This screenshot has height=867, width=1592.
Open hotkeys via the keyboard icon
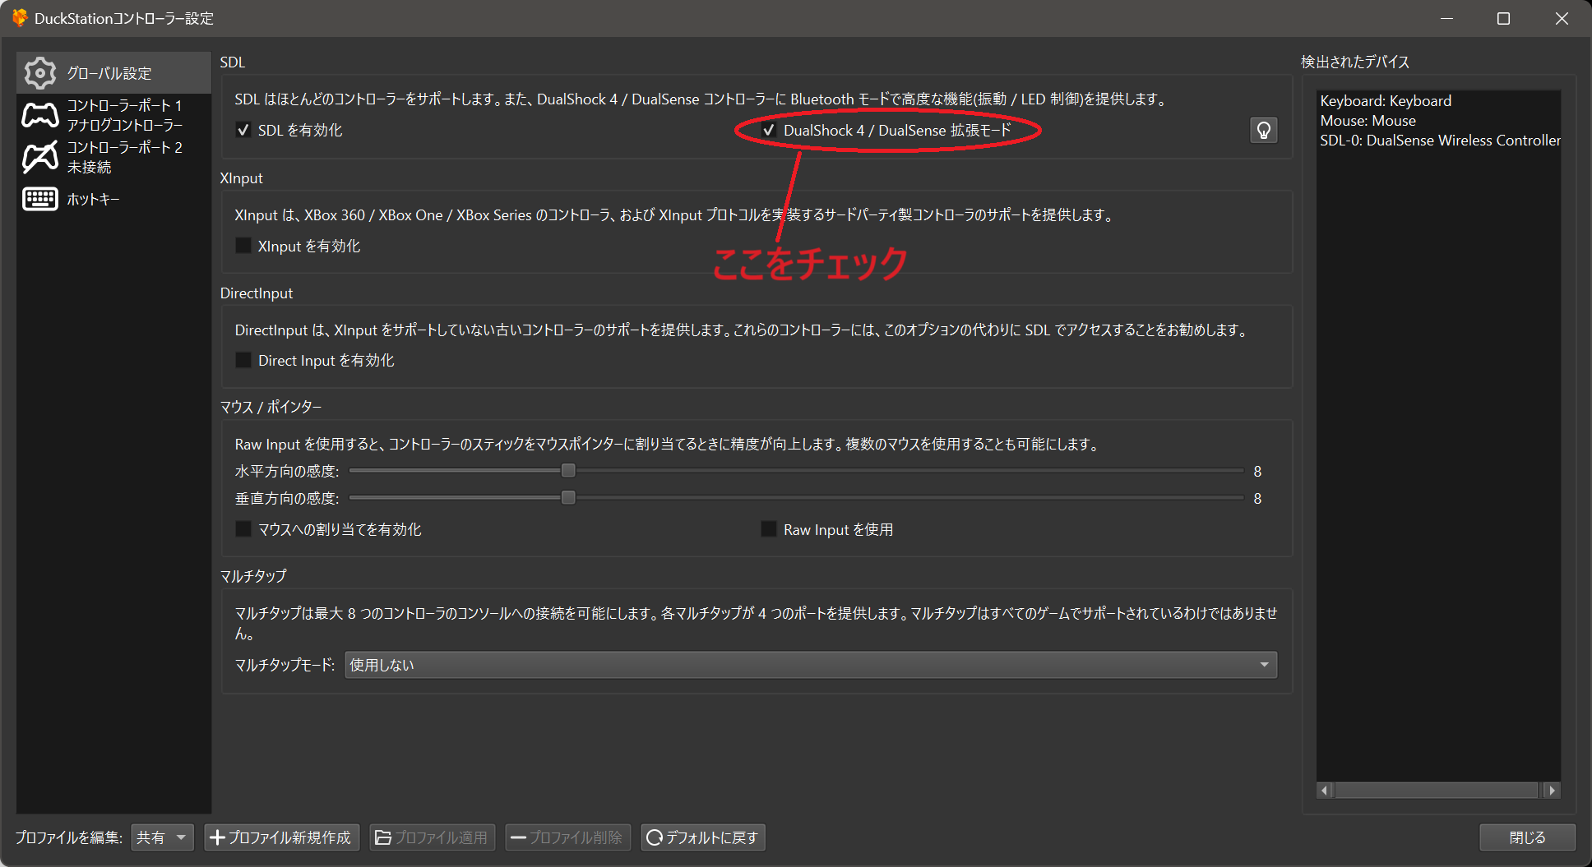(40, 199)
